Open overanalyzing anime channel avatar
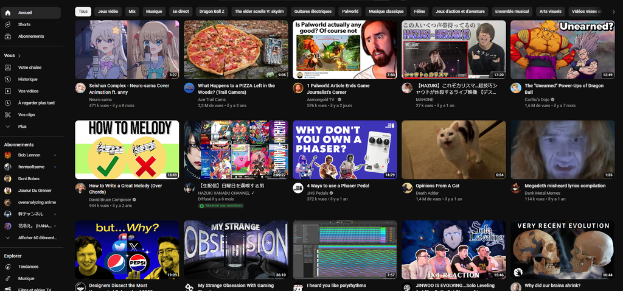Screen dimensions: 623x291 [7, 202]
